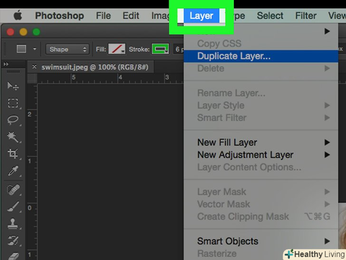Click the yellow minimize window button
Image resolution: width=346 pixels, height=260 pixels.
(x=23, y=32)
